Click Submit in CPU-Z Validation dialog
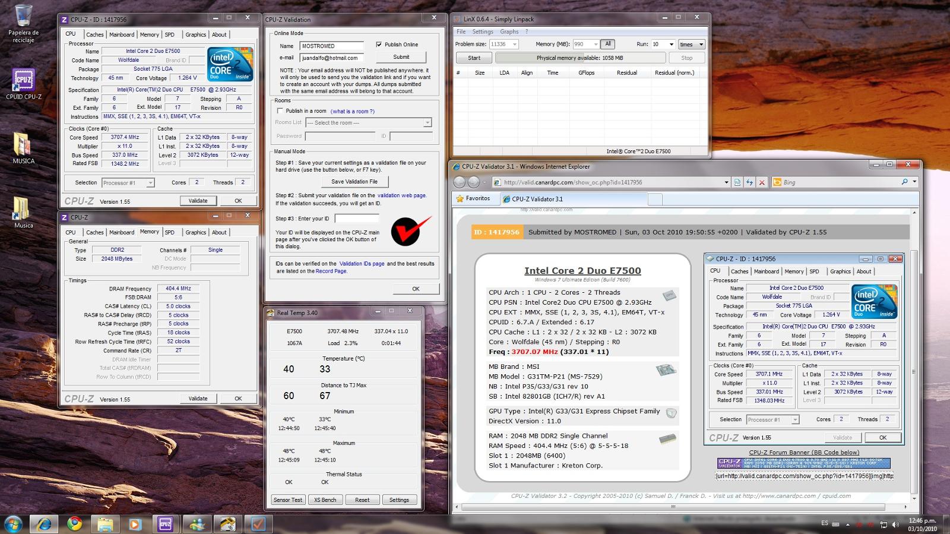Viewport: 950px width, 534px height. tap(401, 57)
